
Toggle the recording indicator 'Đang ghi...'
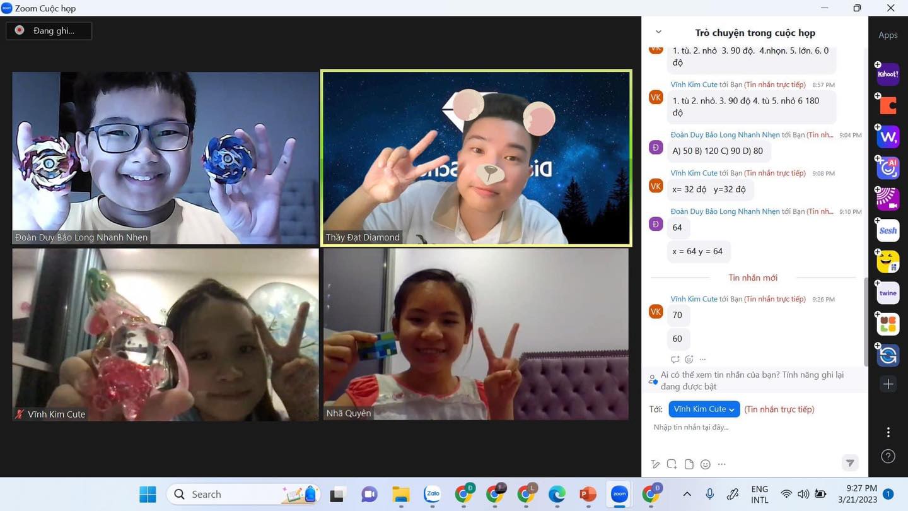49,30
